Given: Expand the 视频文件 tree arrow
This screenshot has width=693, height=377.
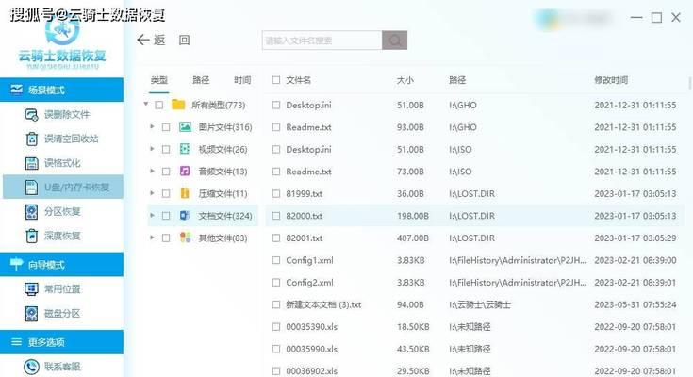Looking at the screenshot, I should click(152, 149).
